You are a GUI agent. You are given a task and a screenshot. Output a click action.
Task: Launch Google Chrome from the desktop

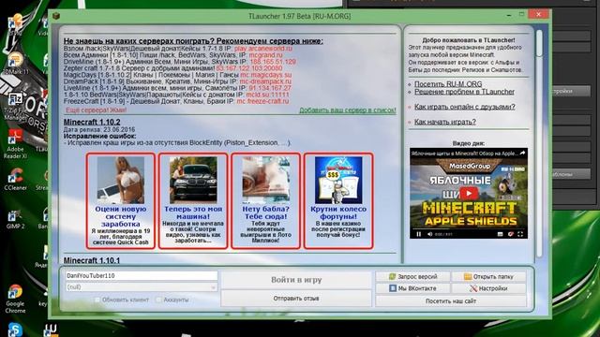[x=15, y=299]
